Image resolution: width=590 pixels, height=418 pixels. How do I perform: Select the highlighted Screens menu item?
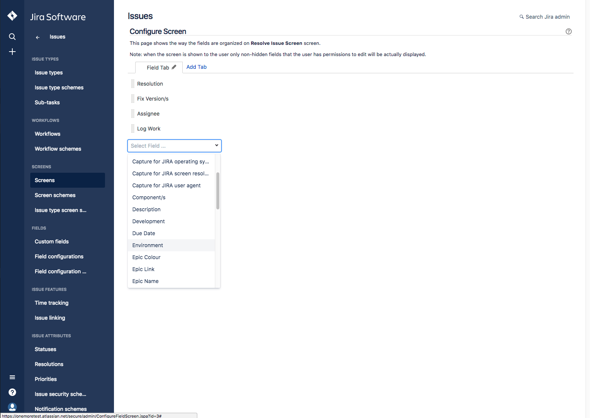68,180
